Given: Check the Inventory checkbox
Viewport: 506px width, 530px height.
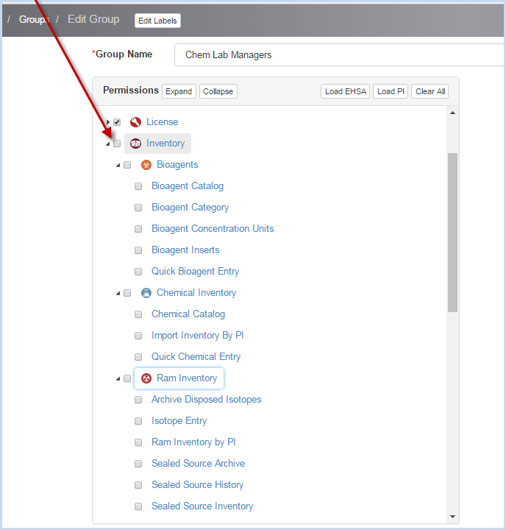Looking at the screenshot, I should (117, 144).
